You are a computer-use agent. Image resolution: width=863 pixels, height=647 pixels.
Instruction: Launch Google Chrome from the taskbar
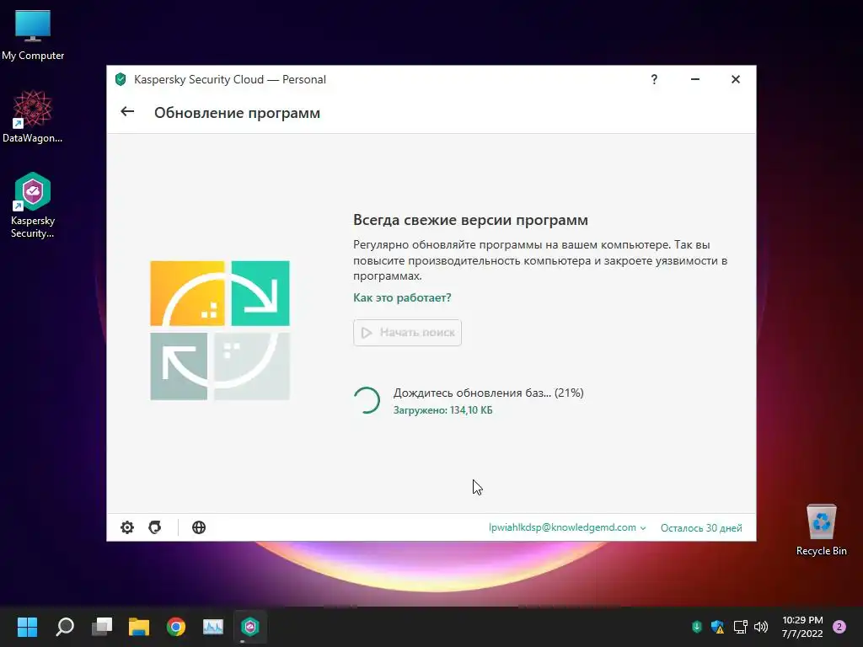point(176,627)
